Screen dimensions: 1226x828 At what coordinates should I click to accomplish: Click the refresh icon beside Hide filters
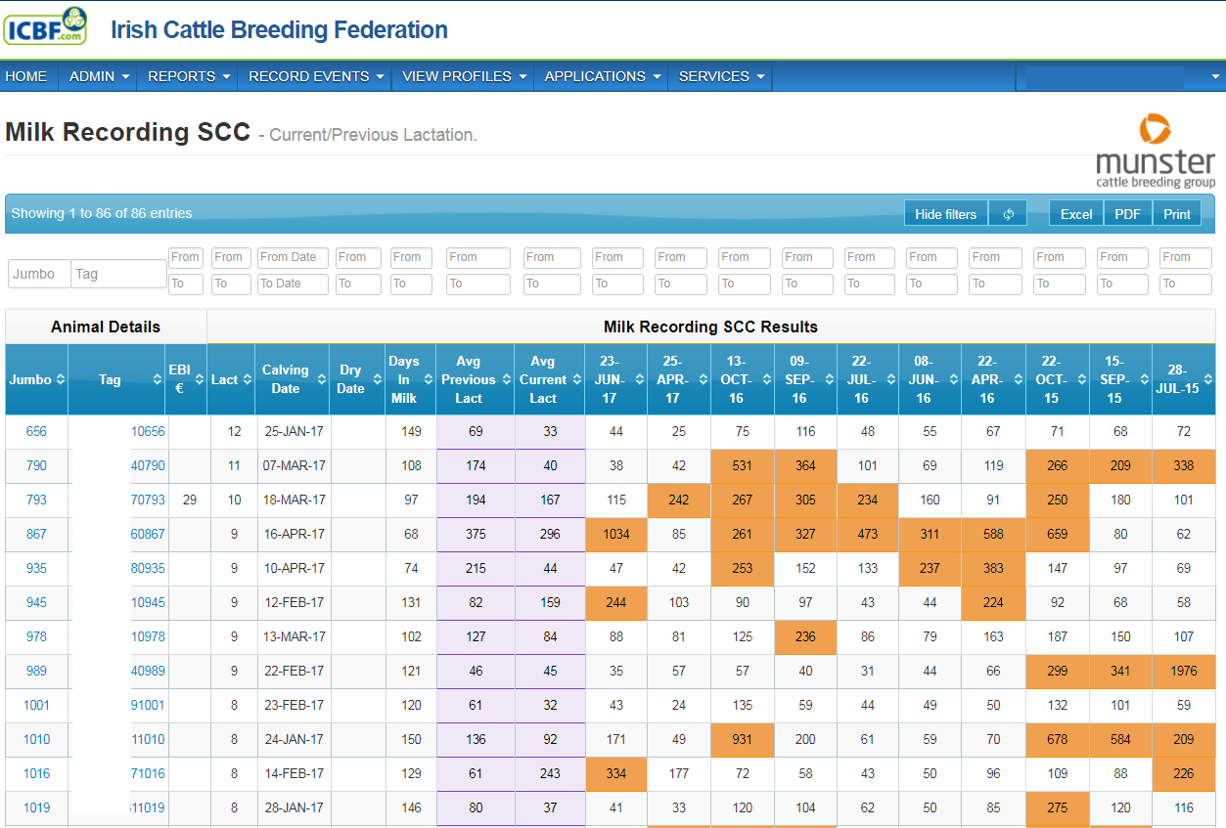tap(1008, 214)
